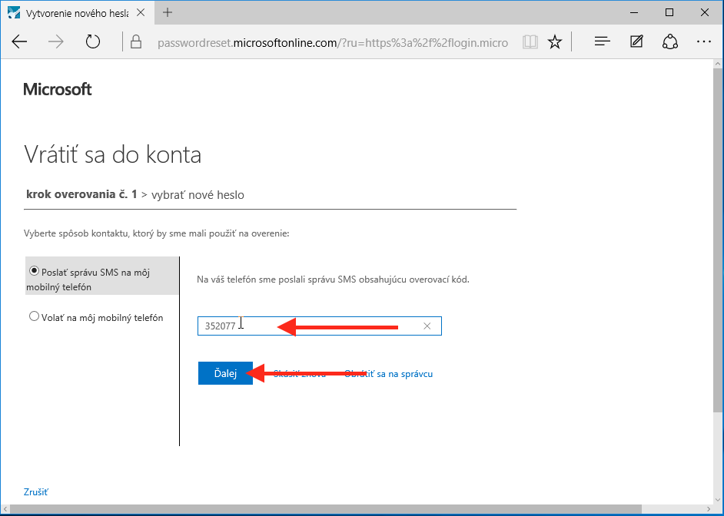Open a new browser tab

(168, 13)
